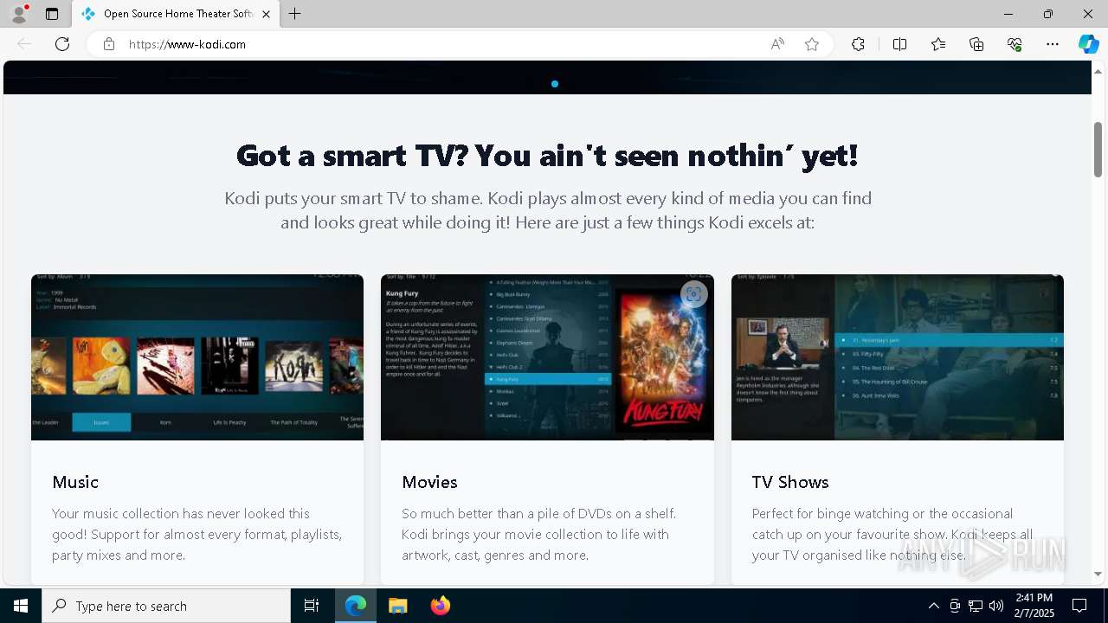Open the Movies Kung Fury screenshot

547,357
